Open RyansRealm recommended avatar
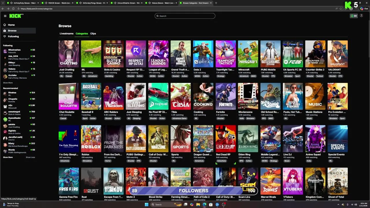The image size is (370, 208). (x=5, y=119)
